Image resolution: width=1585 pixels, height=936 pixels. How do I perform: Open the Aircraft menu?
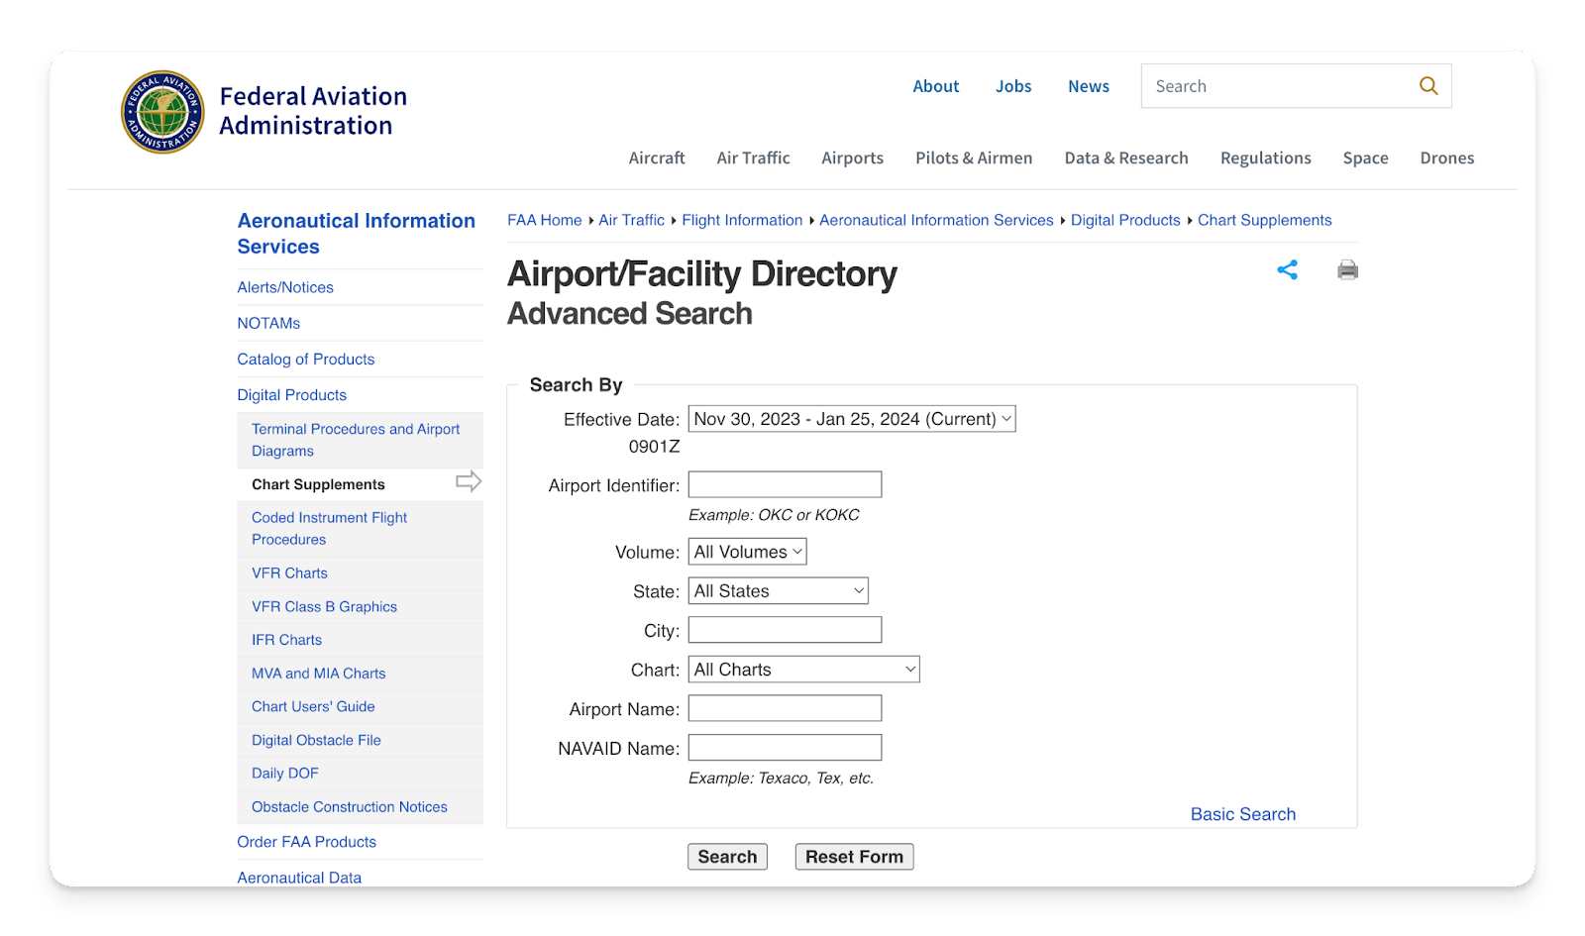[x=657, y=158]
